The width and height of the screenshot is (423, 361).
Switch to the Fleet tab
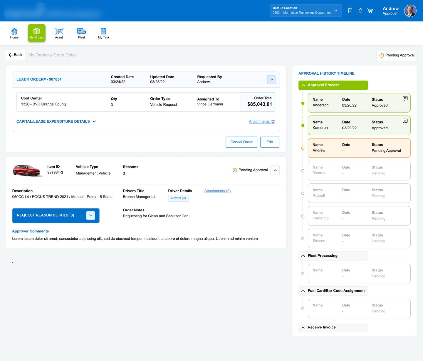coord(81,33)
